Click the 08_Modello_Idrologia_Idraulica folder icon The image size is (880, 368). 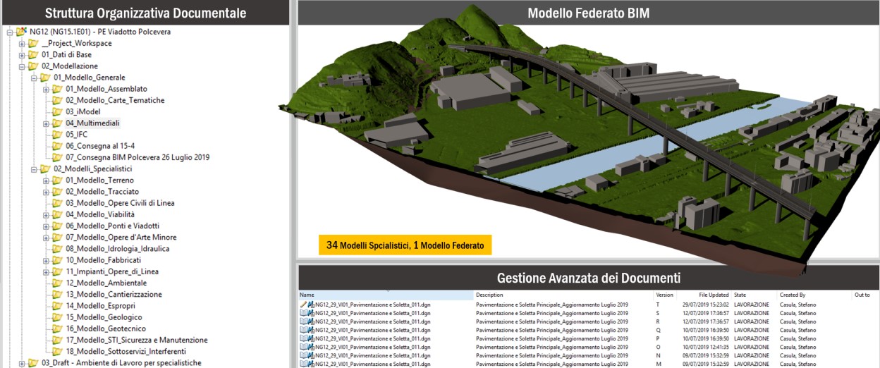click(58, 249)
